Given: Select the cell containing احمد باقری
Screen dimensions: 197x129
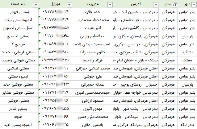Looking at the screenshot, I should 92,12.
